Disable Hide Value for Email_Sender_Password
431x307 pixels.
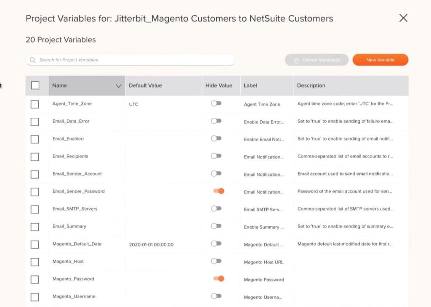point(217,191)
